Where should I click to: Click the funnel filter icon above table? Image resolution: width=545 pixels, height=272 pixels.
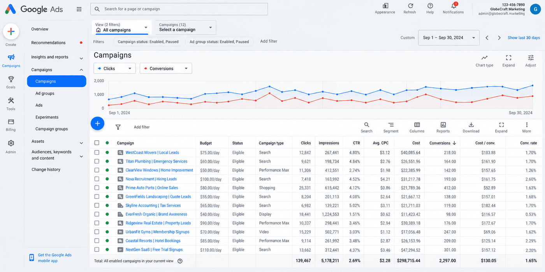(x=118, y=127)
